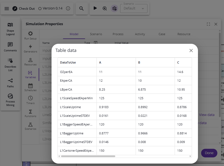This screenshot has width=224, height=166.
Task: Open Process Mining in sidebar
Action: 10,100
